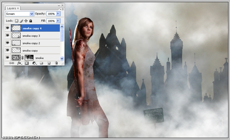The width and height of the screenshot is (230, 140).
Task: Hide the smoke copy 2 layer
Action: [8, 42]
